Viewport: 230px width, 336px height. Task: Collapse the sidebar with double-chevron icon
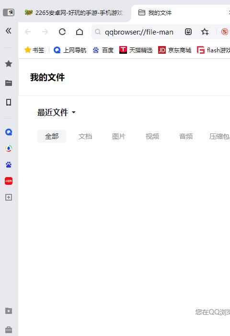[x=9, y=31]
